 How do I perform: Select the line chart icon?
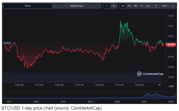[107, 6]
